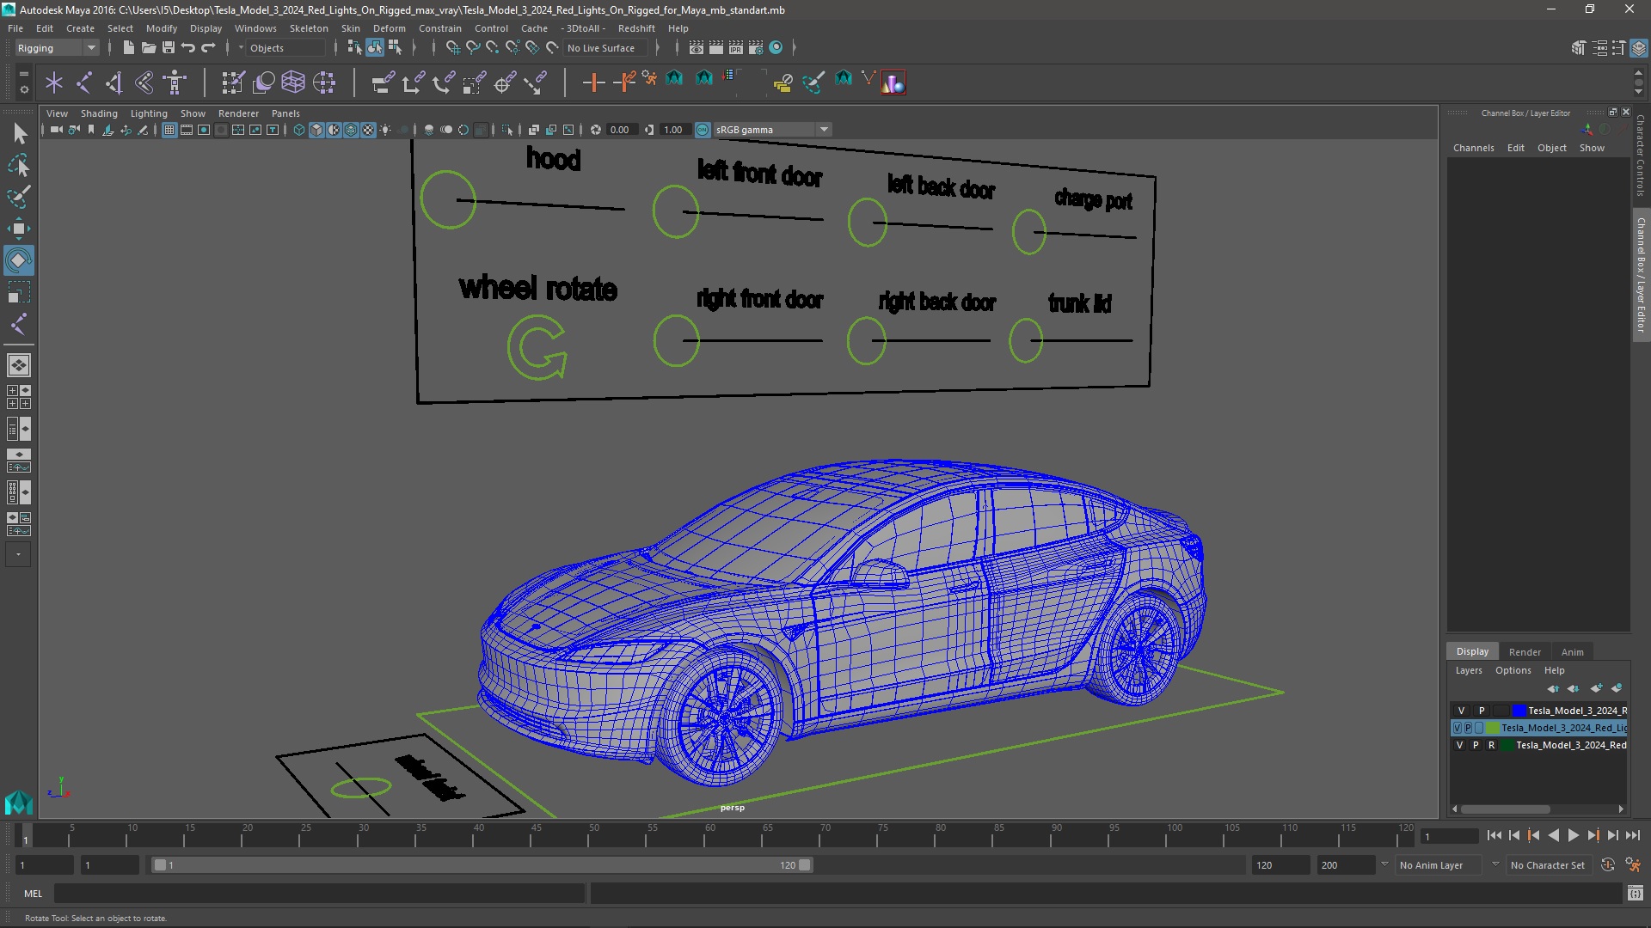Toggle playback P of blue Tesla layer

pos(1482,711)
